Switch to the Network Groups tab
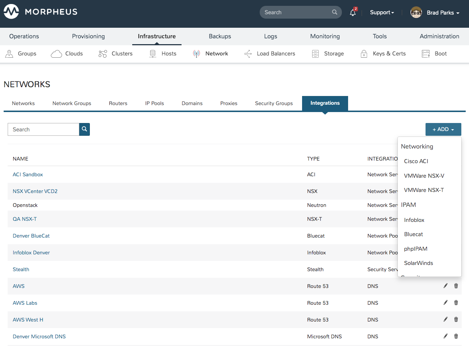The height and width of the screenshot is (346, 469). (x=72, y=103)
